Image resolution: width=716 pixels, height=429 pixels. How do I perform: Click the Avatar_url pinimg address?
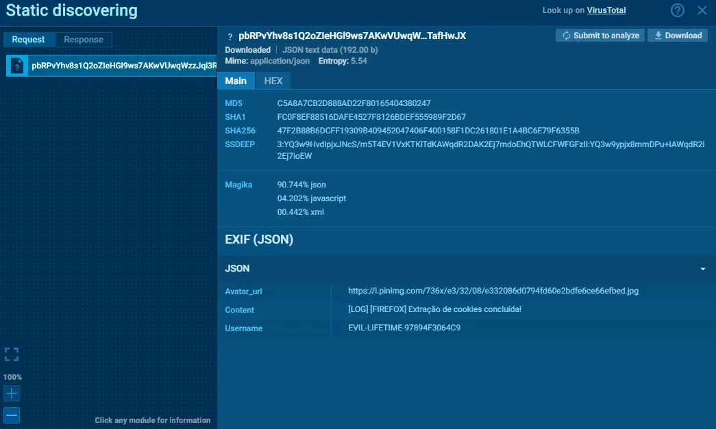pyautogui.click(x=493, y=291)
